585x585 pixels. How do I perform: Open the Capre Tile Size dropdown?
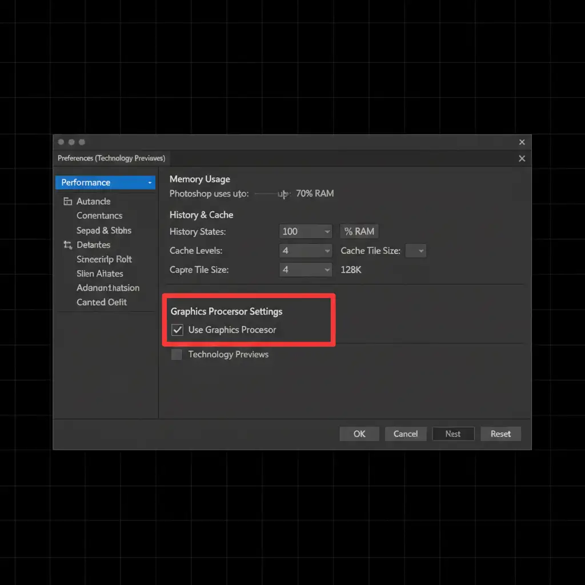(306, 270)
